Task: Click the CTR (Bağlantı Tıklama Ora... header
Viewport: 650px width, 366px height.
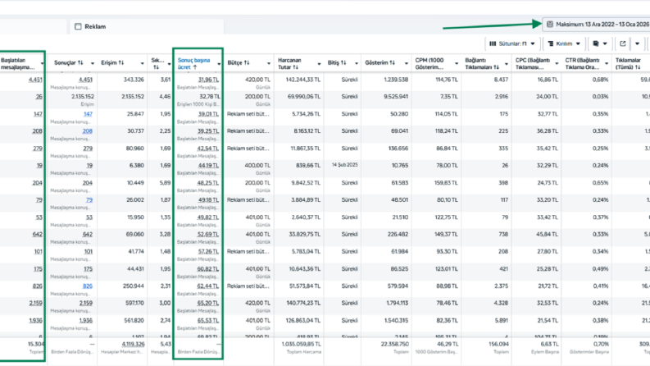Action: click(583, 63)
